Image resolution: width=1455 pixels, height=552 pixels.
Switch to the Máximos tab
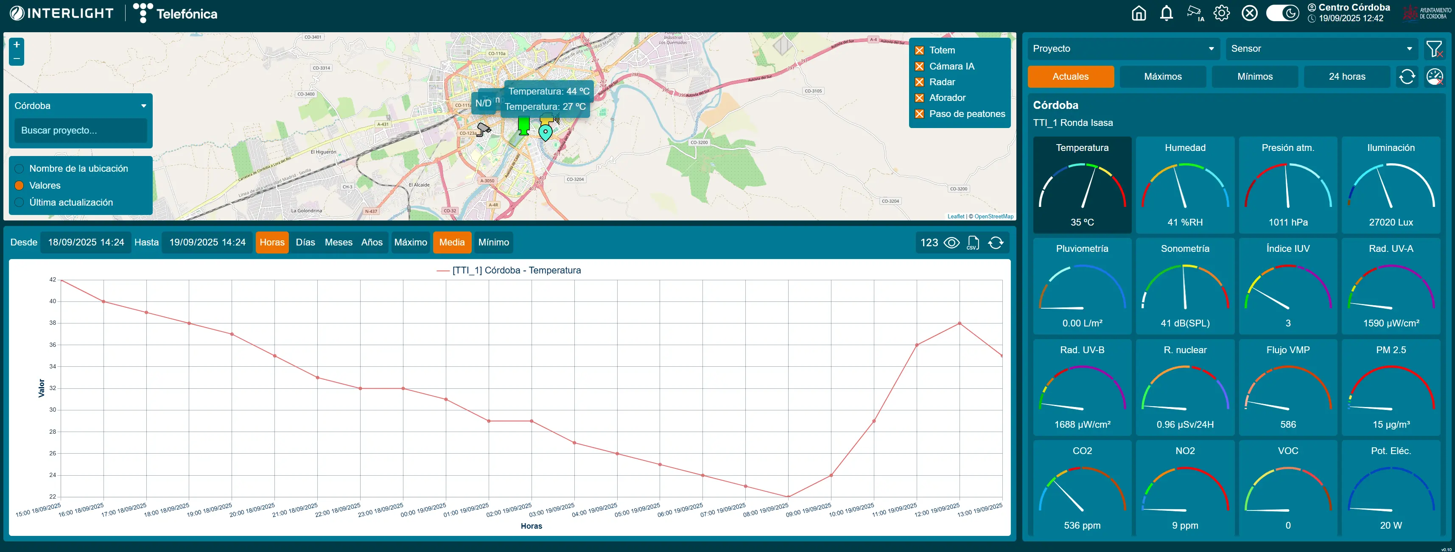[x=1162, y=77]
